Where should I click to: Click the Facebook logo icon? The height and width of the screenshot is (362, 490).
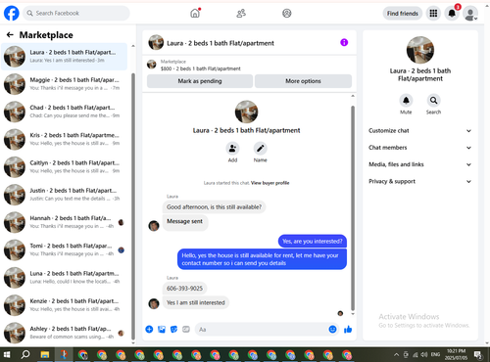click(x=12, y=13)
